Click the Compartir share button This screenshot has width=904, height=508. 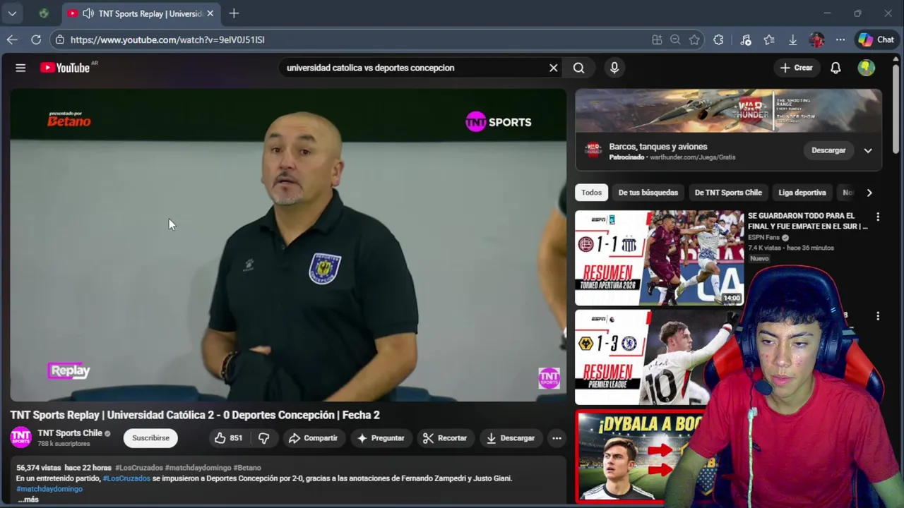tap(313, 438)
